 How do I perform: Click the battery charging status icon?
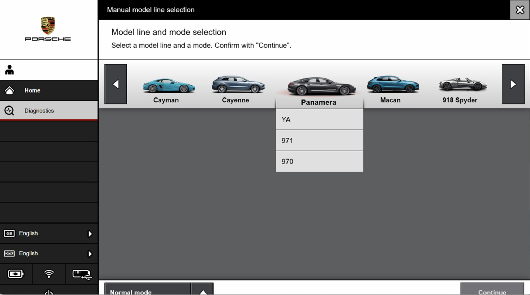[16, 274]
